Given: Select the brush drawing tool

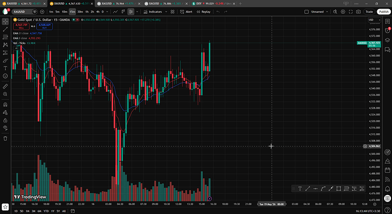Looking at the screenshot, I should pos(5,60).
